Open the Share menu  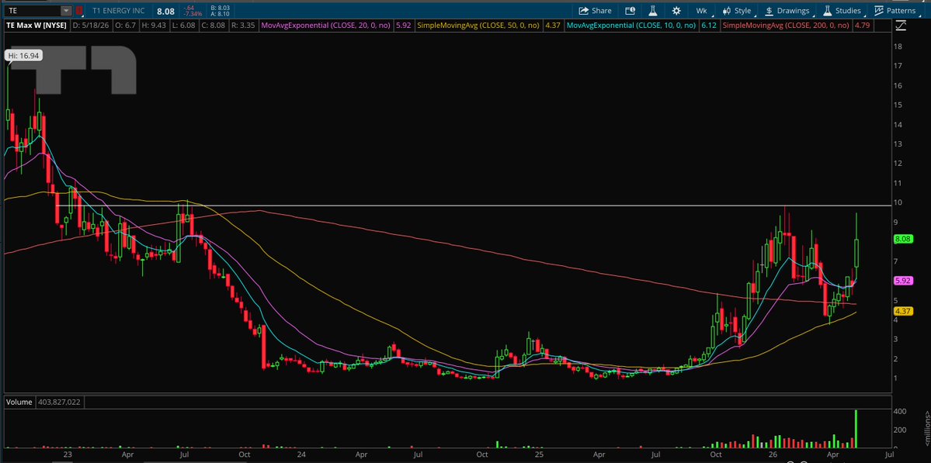coord(595,11)
